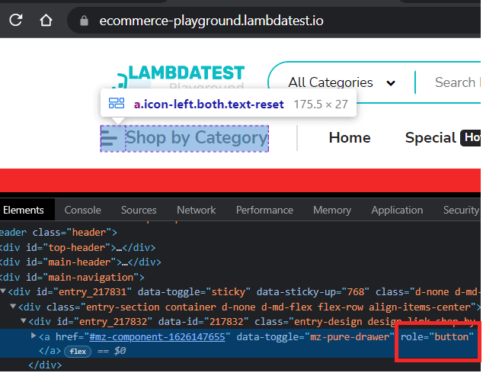Switch to the Elements tab in DevTools

(x=24, y=210)
